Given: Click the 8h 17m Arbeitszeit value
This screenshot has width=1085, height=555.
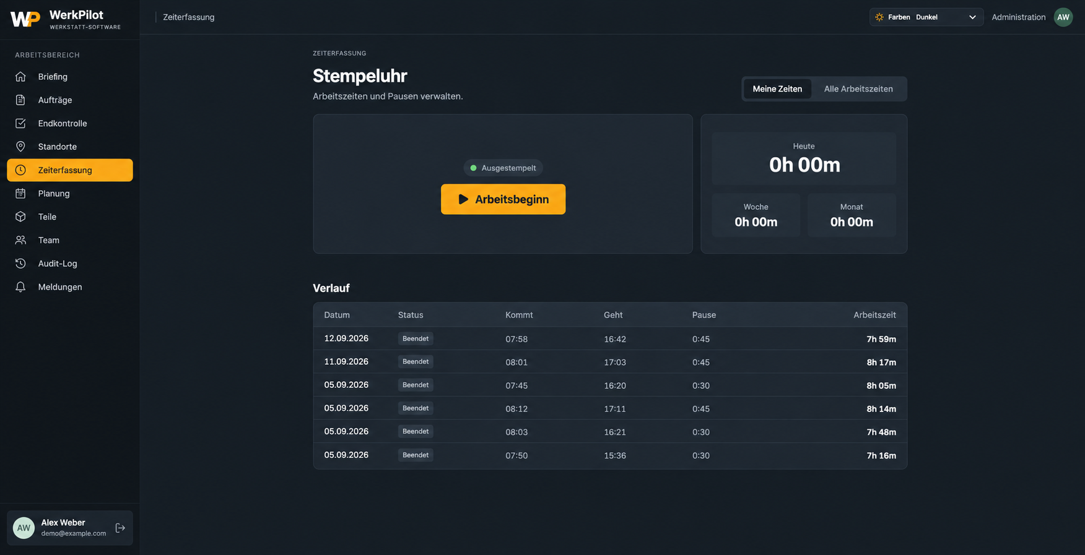Looking at the screenshot, I should coord(881,362).
